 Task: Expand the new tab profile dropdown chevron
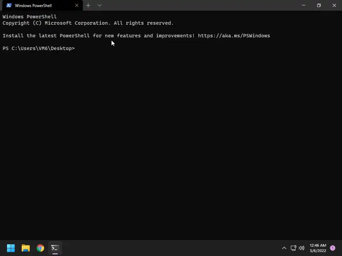coord(100,5)
